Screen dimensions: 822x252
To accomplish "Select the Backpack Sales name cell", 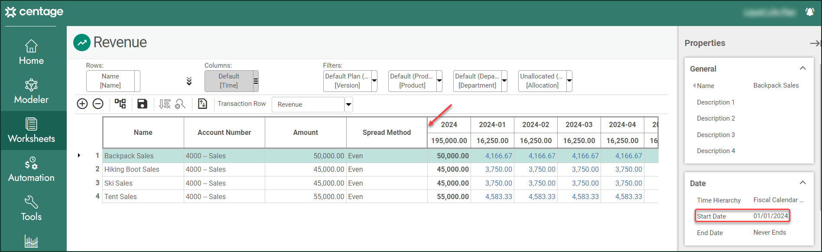I will tap(143, 156).
